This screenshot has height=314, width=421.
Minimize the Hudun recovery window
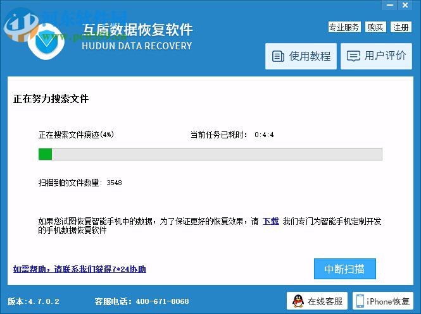point(390,5)
